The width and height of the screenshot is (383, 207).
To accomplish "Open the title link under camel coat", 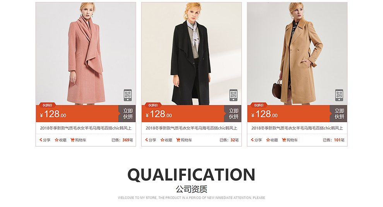I will (x=297, y=128).
